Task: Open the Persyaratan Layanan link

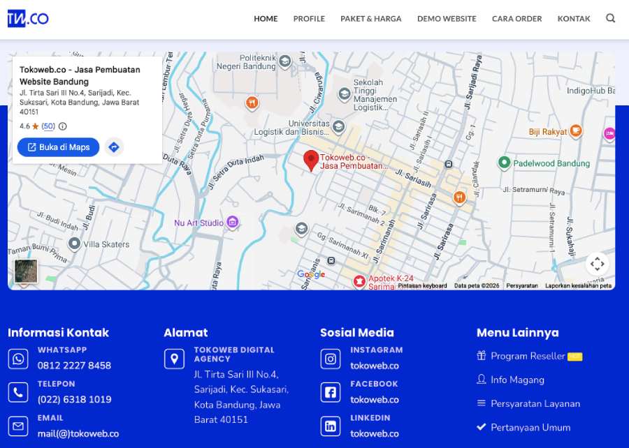Action: point(535,403)
